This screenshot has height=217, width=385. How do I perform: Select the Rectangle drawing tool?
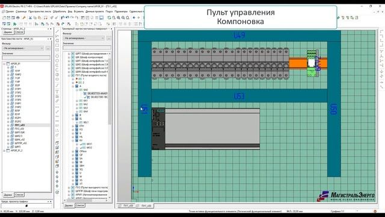tap(57, 45)
